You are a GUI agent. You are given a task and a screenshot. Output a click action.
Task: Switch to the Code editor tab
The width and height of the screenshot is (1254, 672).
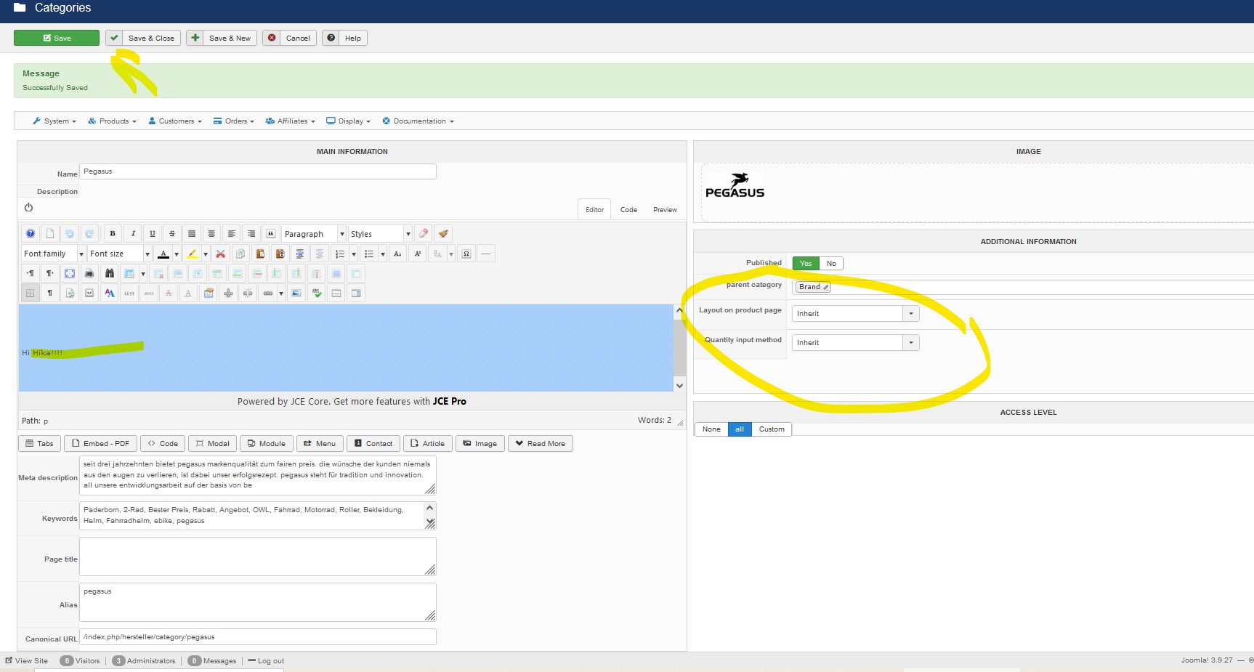coord(628,210)
